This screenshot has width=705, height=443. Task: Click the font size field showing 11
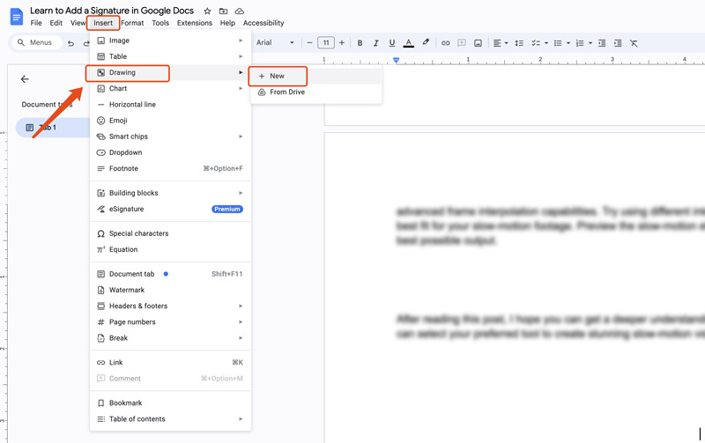coord(326,43)
